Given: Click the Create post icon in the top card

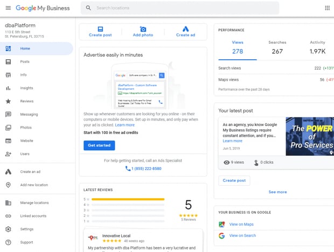Looking at the screenshot, I should (x=100, y=29).
